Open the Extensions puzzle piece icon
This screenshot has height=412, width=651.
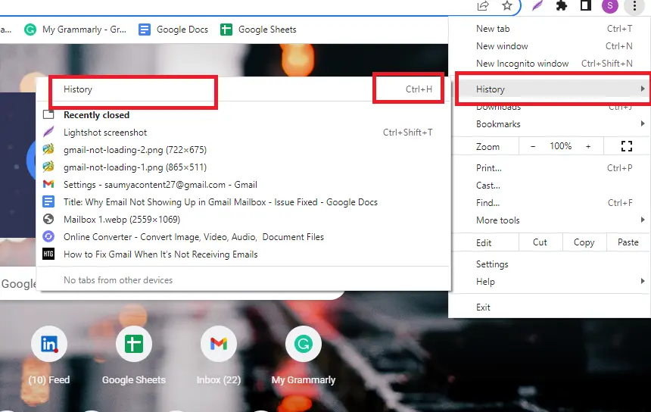[562, 6]
